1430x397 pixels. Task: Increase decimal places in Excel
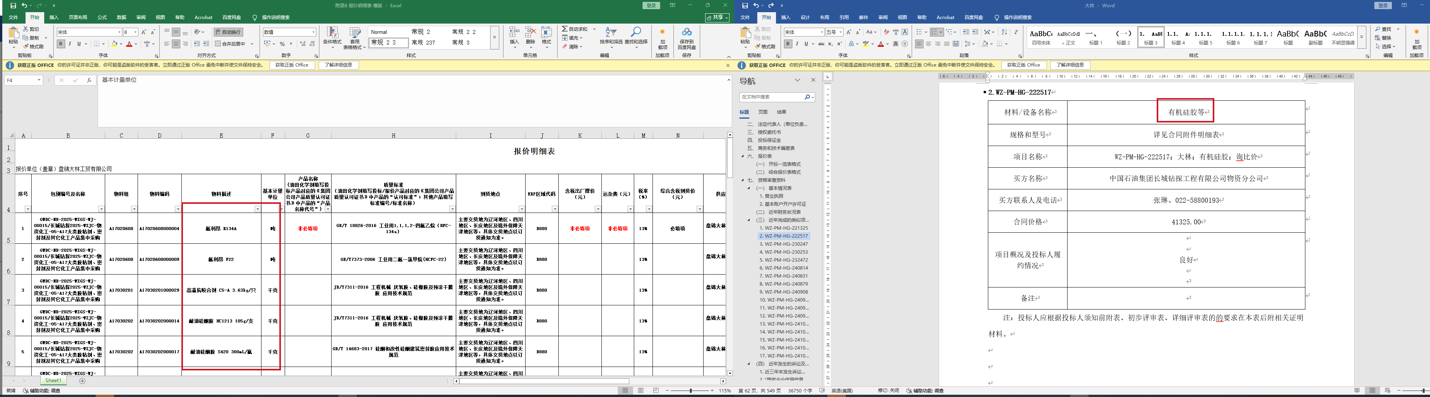(x=303, y=44)
